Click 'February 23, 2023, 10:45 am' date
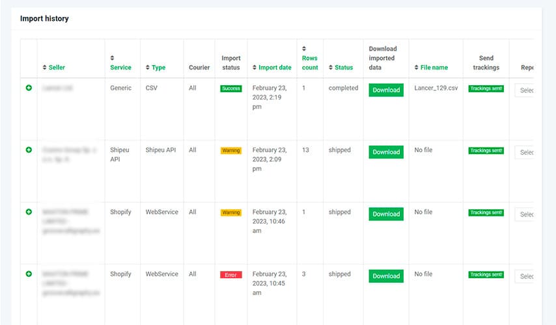 270,283
